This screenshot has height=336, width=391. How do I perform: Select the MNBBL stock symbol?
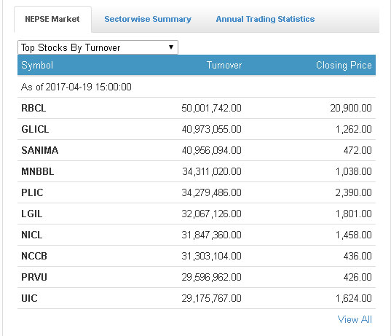[38, 171]
